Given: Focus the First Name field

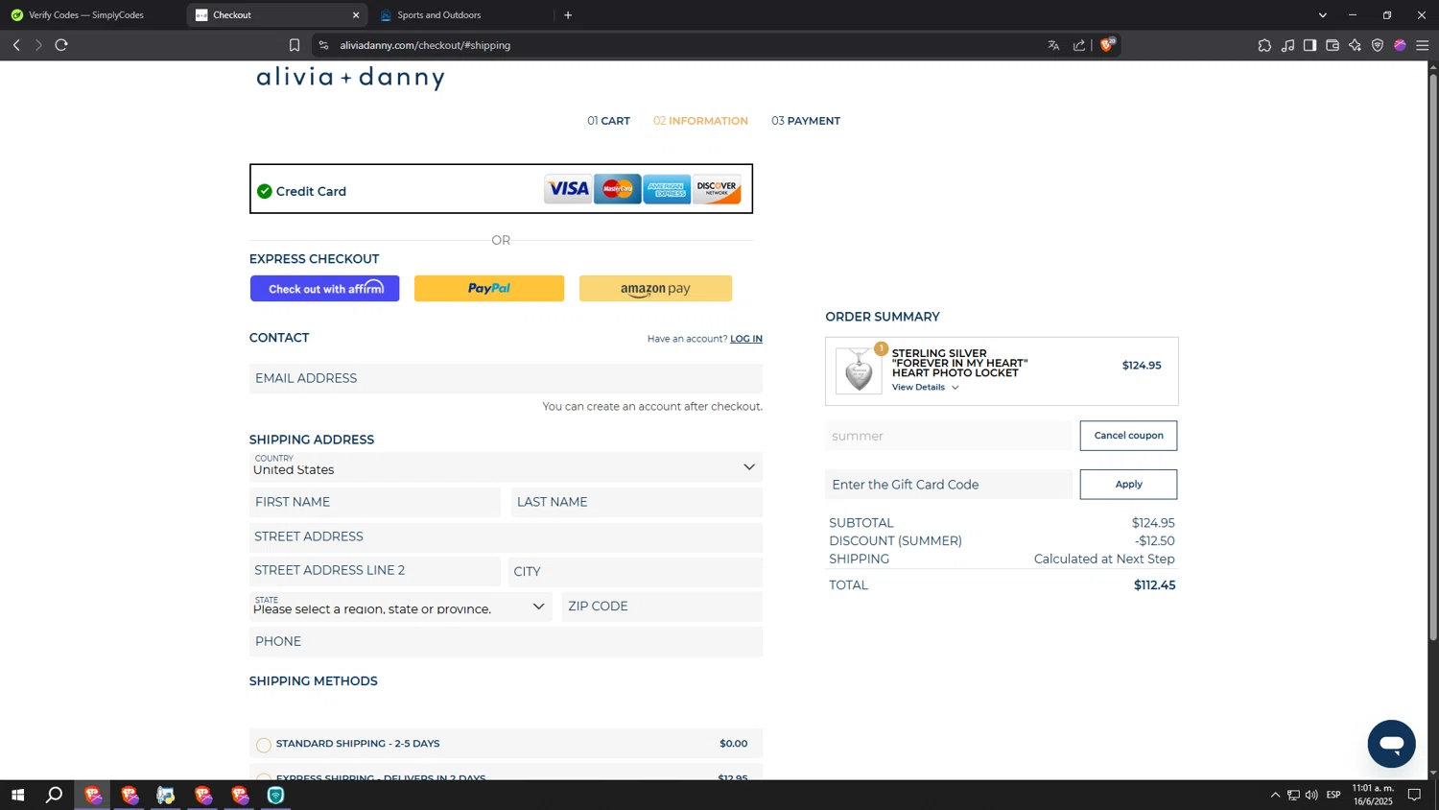Looking at the screenshot, I should coord(375,502).
